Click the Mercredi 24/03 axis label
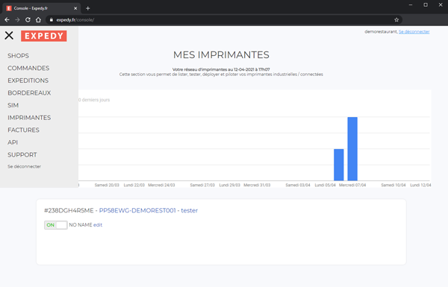 tap(161, 185)
